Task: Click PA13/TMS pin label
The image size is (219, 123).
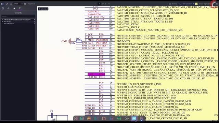Action: (93, 23)
